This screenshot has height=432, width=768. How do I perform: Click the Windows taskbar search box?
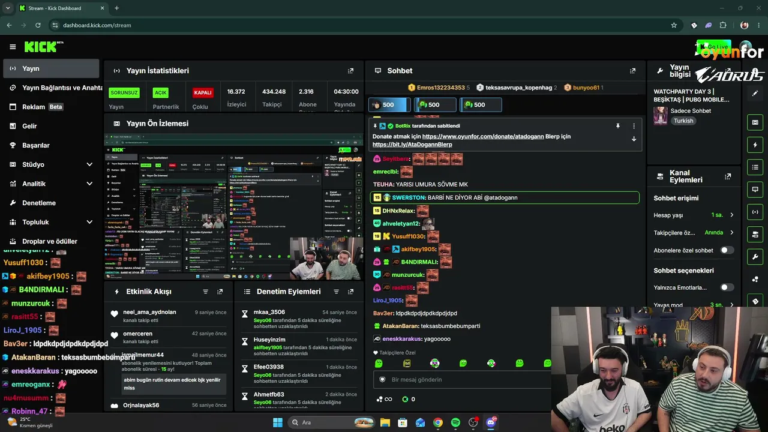coord(331,422)
